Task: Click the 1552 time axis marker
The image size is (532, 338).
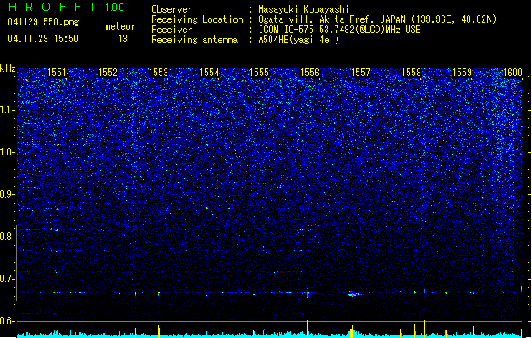Action: pos(107,73)
